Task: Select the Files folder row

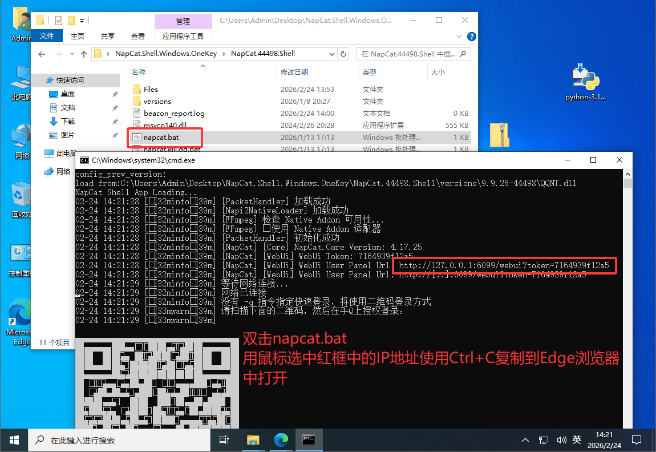Action: coord(301,89)
